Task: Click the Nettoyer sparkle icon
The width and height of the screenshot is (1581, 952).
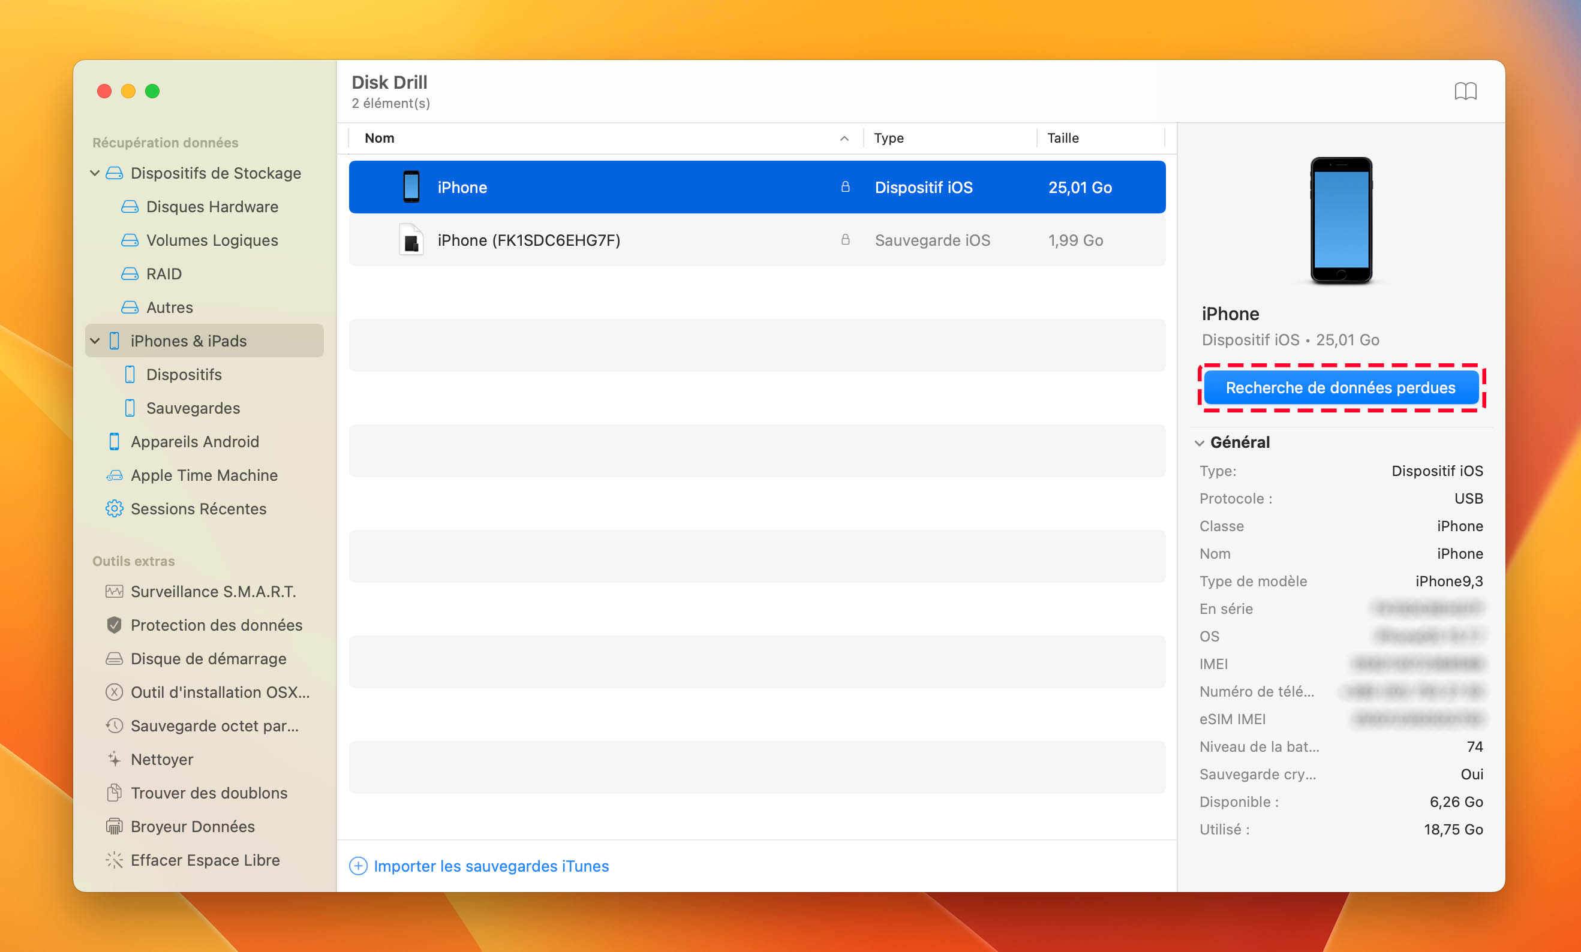Action: [114, 760]
